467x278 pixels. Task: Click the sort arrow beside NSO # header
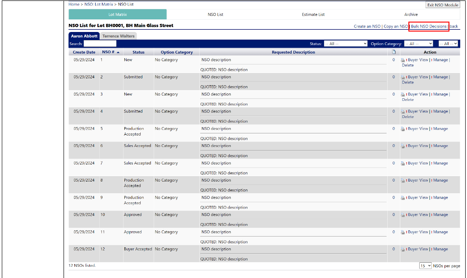point(118,52)
